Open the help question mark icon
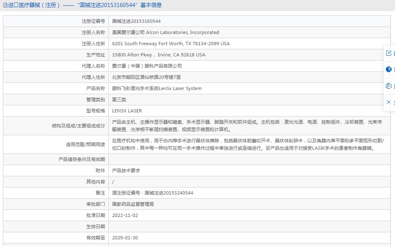 389,69
